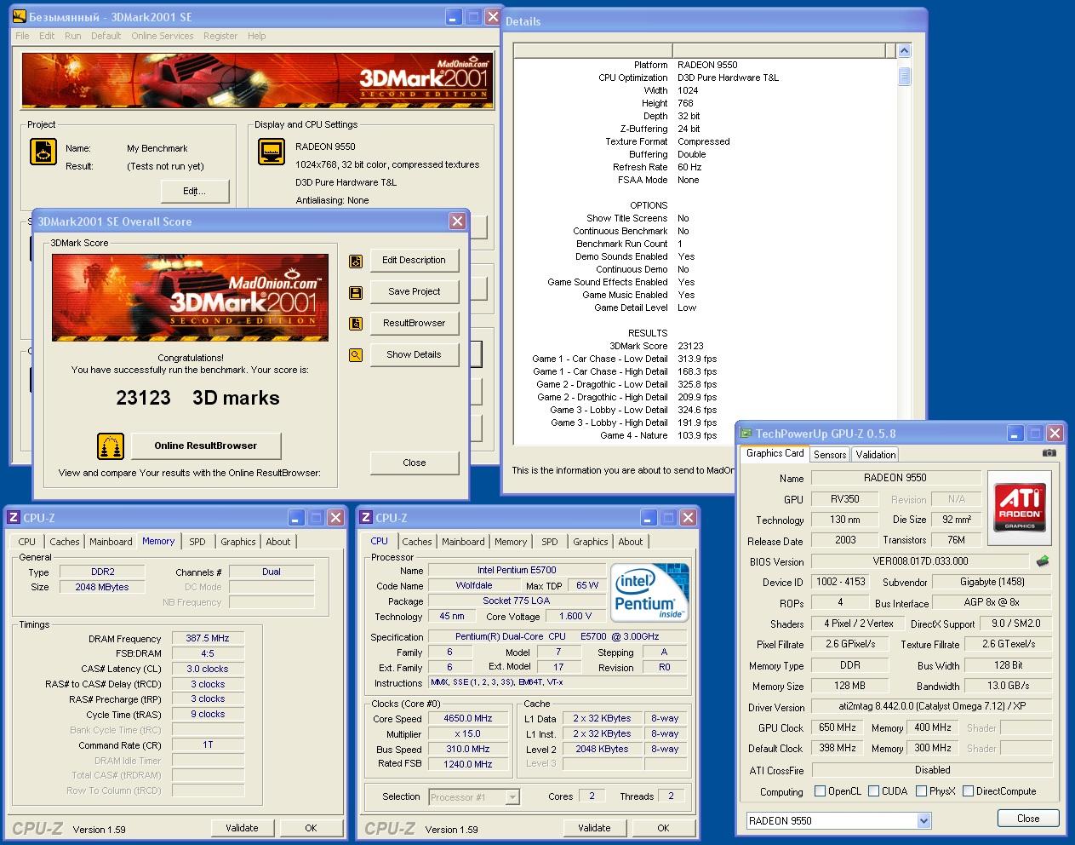
Task: Open the Processor #1 selection dropdown
Action: (x=512, y=797)
